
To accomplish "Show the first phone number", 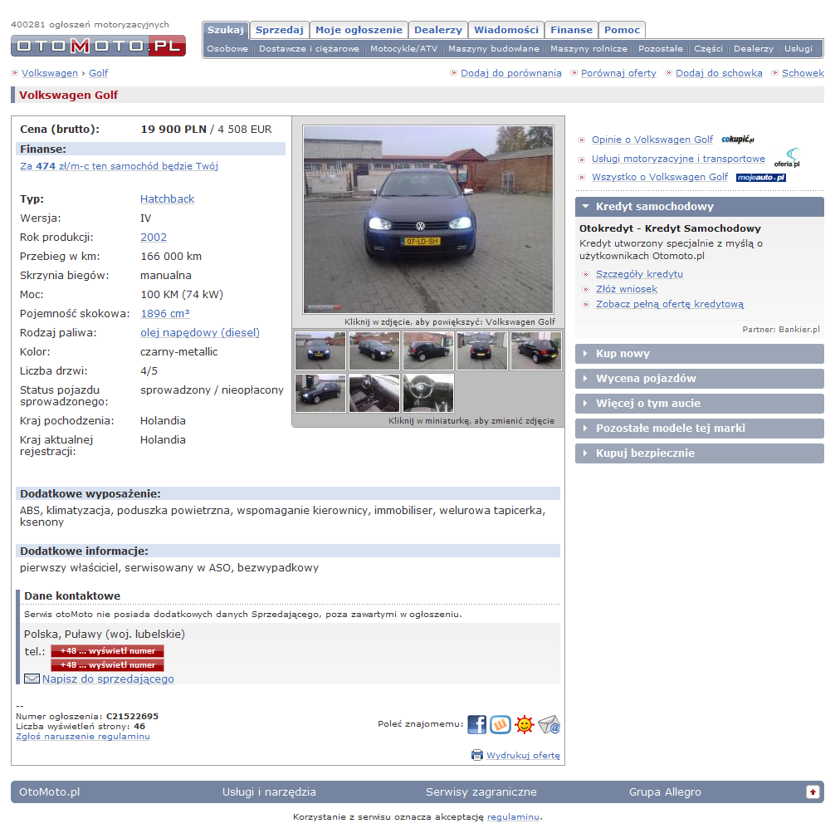I will 107,651.
